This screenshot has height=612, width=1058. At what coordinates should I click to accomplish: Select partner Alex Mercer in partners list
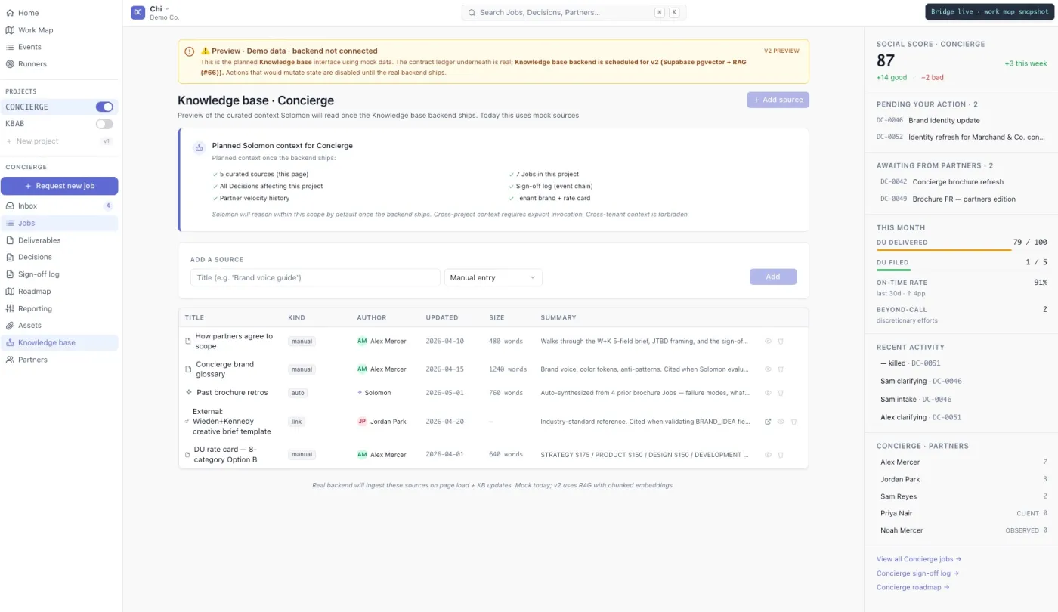coord(962,462)
